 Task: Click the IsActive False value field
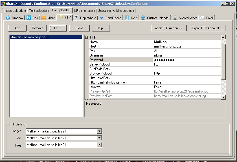pos(187,87)
